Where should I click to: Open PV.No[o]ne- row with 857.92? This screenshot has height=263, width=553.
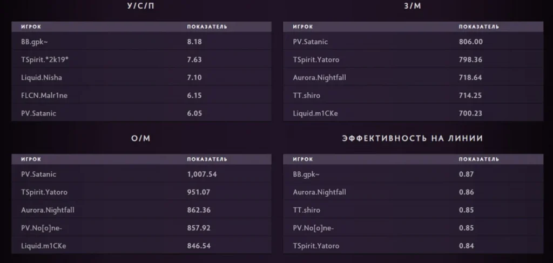141,228
